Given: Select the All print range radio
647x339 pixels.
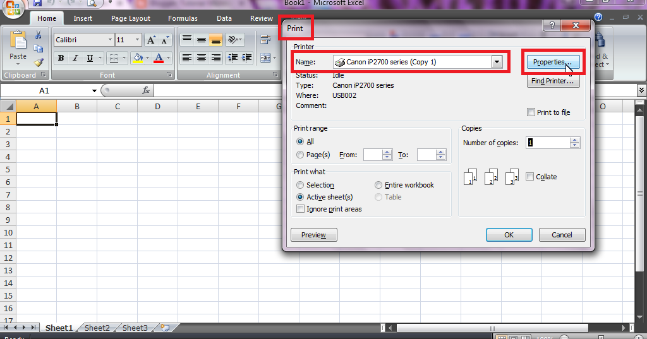Looking at the screenshot, I should [x=300, y=141].
